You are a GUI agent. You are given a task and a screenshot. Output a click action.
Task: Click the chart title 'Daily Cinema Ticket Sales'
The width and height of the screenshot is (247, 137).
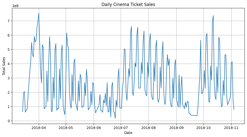(x=128, y=5)
